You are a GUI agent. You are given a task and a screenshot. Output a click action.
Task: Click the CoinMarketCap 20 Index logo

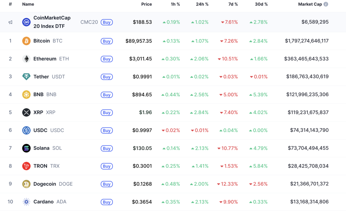pyautogui.click(x=26, y=22)
